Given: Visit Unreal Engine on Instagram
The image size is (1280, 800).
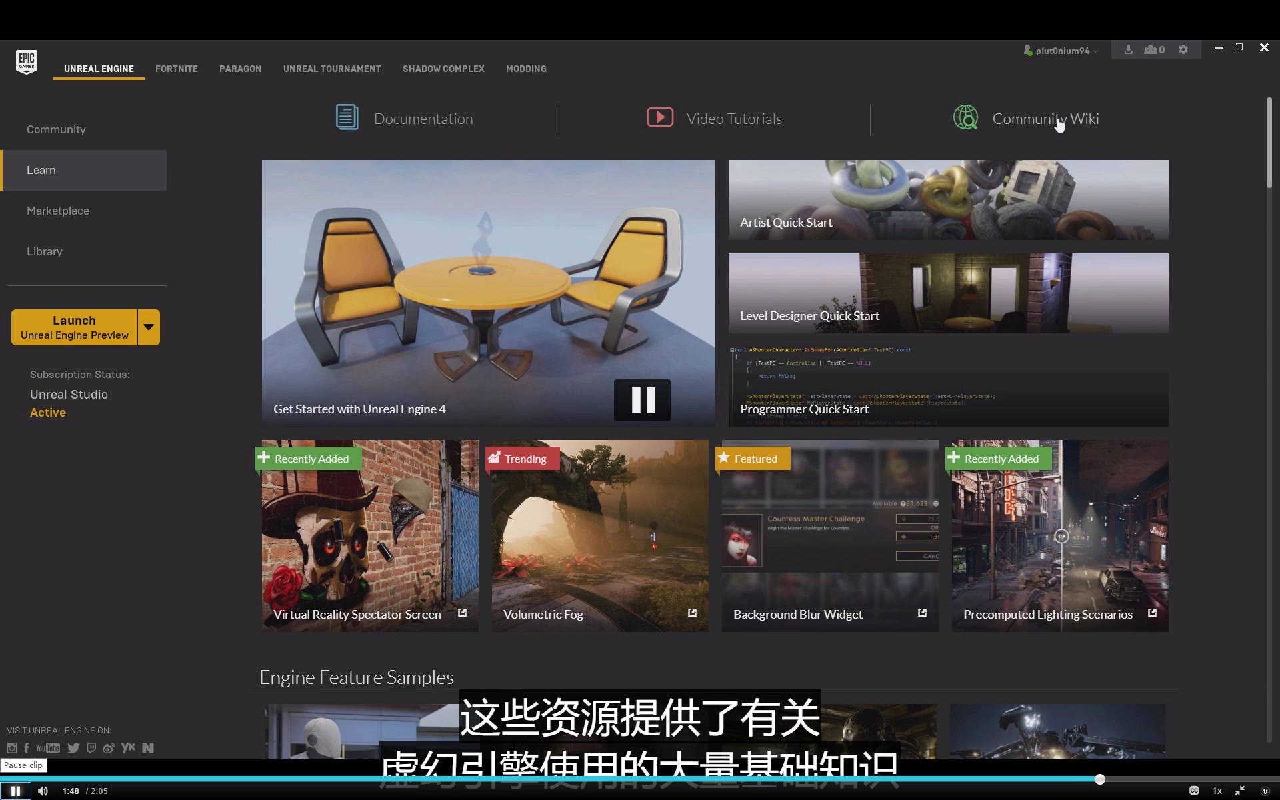Looking at the screenshot, I should pos(12,748).
